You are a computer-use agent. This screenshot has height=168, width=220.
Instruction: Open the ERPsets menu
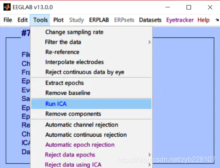tap(124, 20)
